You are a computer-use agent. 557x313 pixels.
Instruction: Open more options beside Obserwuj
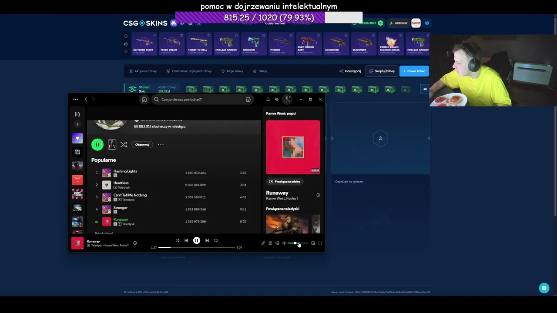pyautogui.click(x=161, y=145)
